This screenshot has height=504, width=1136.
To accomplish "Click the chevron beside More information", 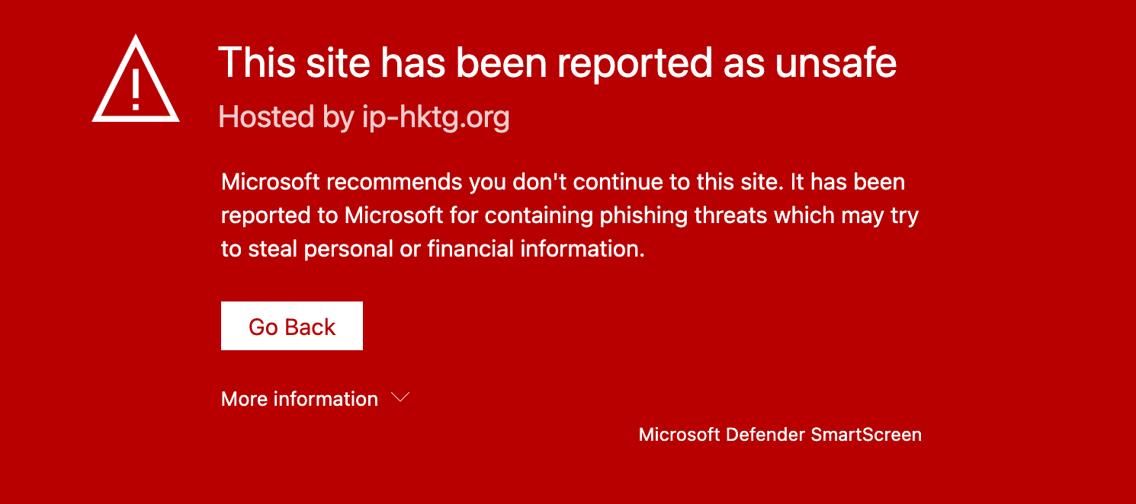I will point(400,397).
